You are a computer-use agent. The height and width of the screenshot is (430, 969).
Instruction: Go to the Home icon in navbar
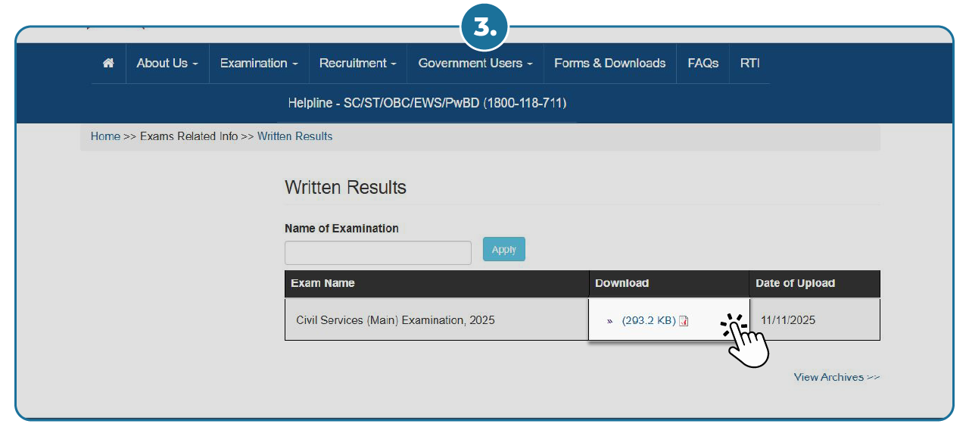click(x=108, y=64)
